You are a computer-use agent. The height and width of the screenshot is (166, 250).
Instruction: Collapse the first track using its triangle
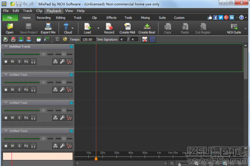6,46
